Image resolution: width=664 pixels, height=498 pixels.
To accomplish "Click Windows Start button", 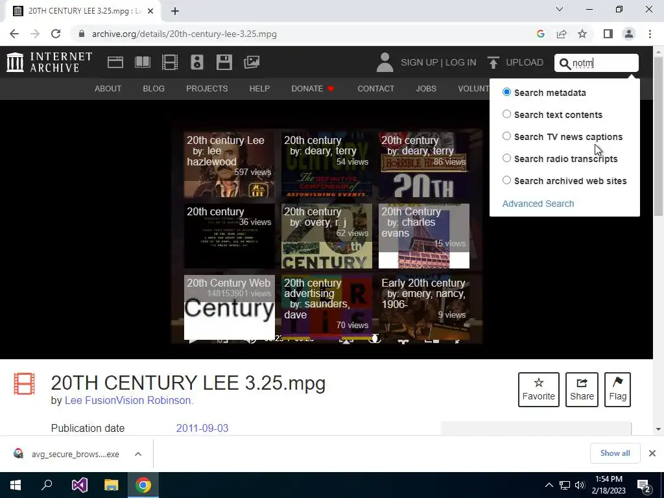I will [16, 485].
